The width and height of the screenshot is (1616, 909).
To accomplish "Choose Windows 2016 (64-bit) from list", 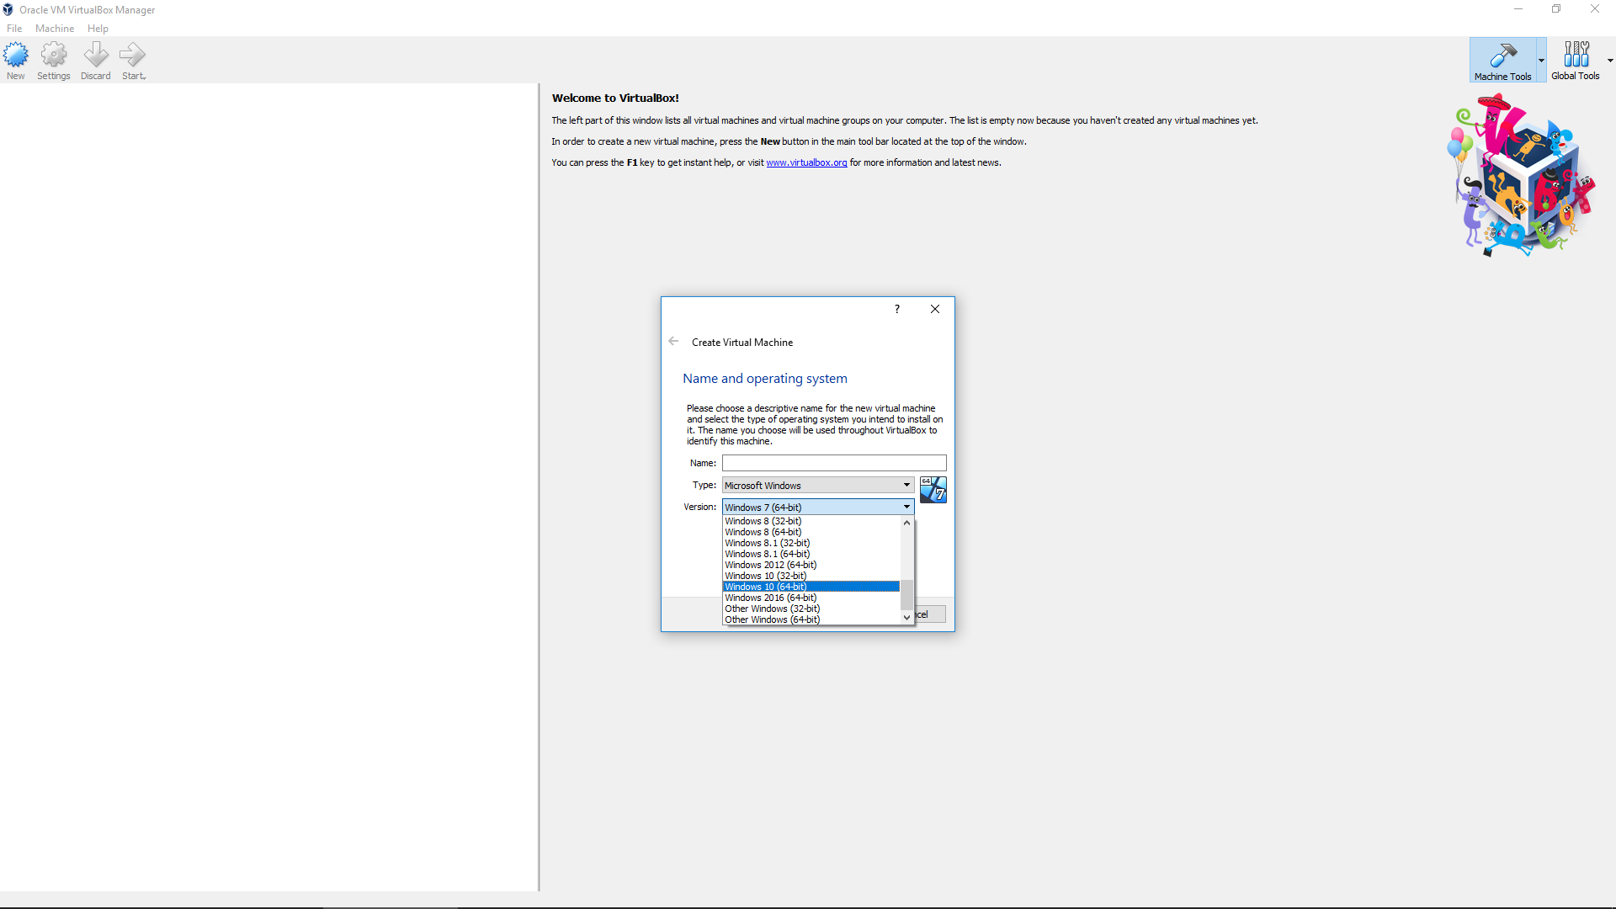I will pyautogui.click(x=811, y=598).
